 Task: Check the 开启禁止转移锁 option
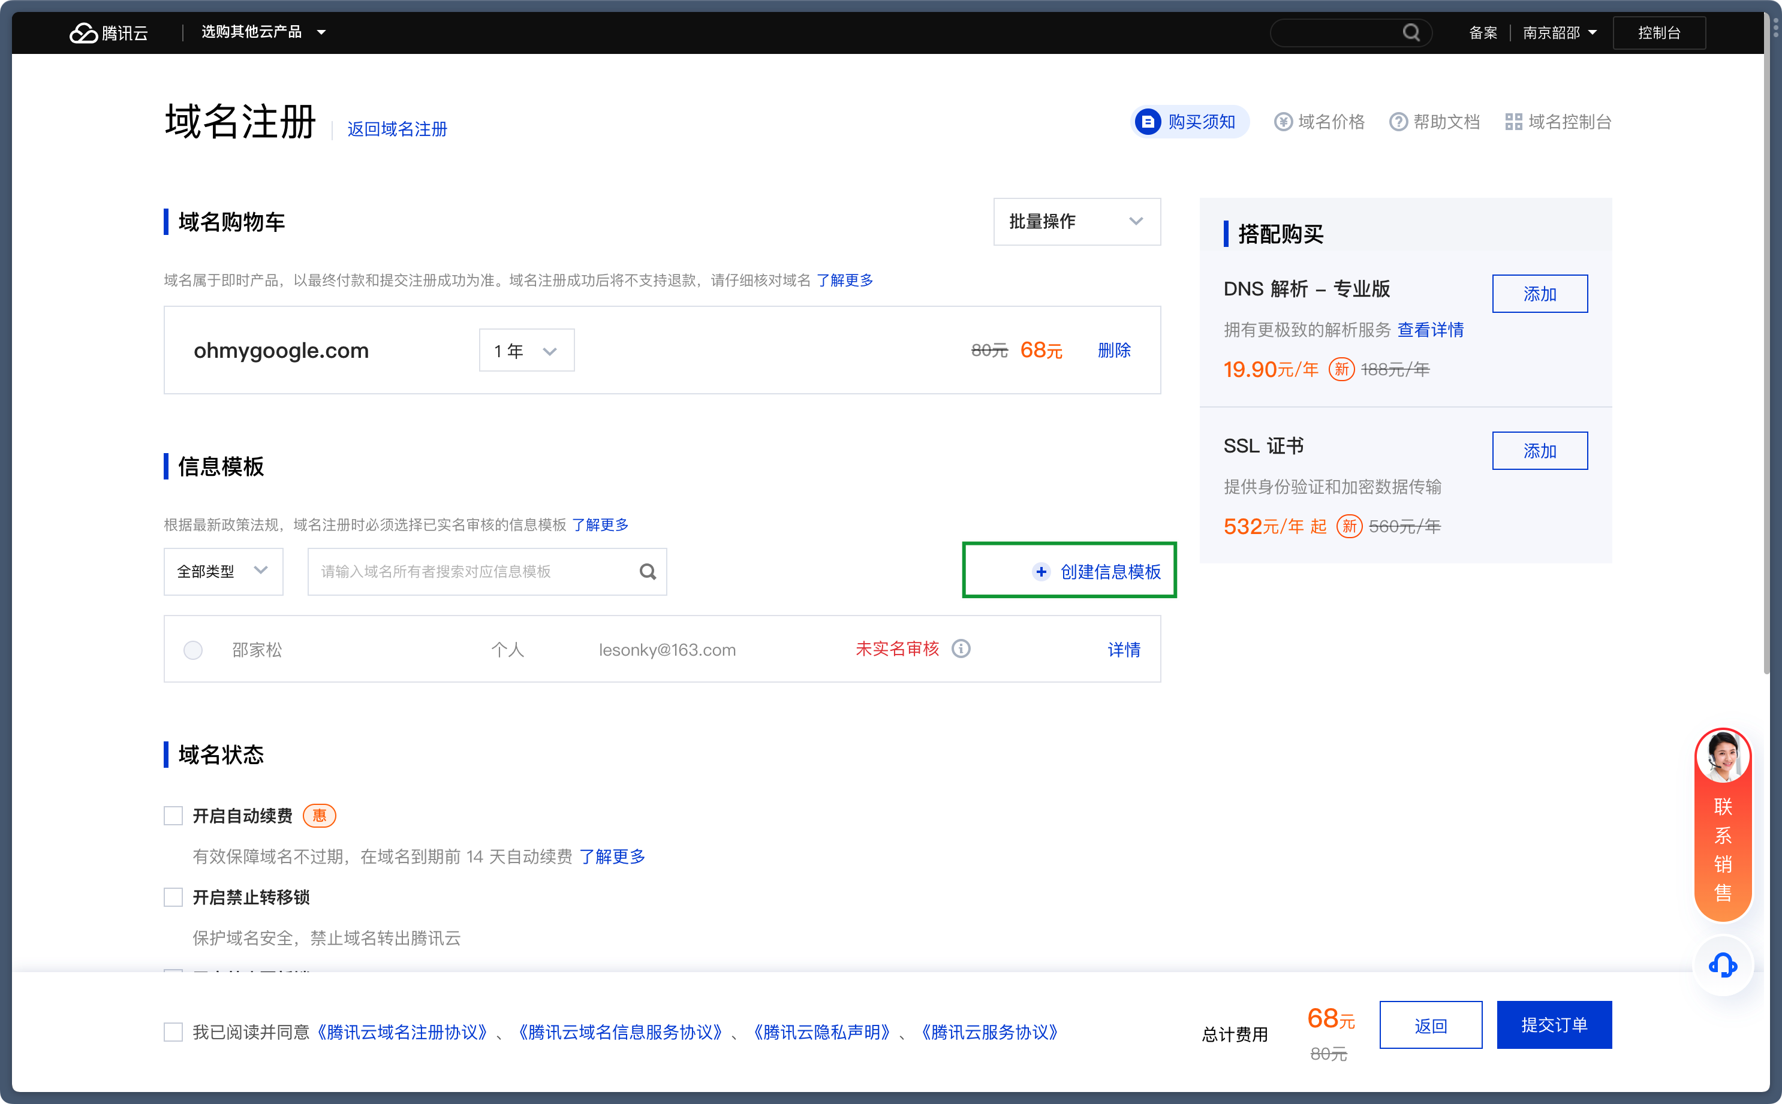[x=173, y=897]
